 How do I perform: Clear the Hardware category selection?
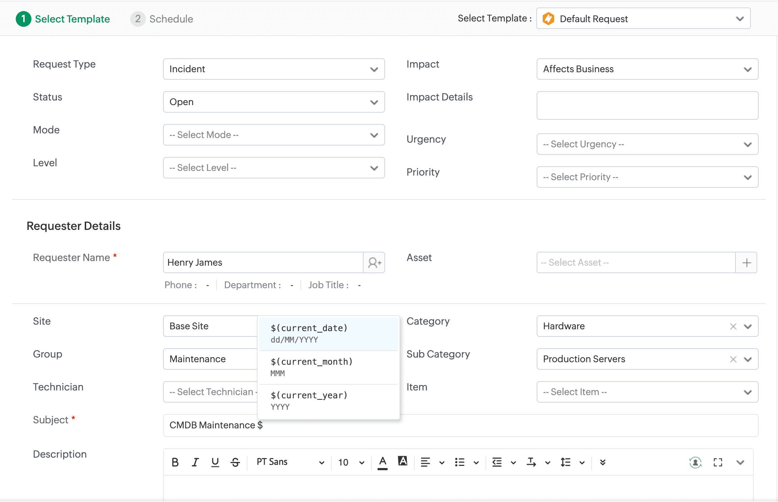pos(733,326)
